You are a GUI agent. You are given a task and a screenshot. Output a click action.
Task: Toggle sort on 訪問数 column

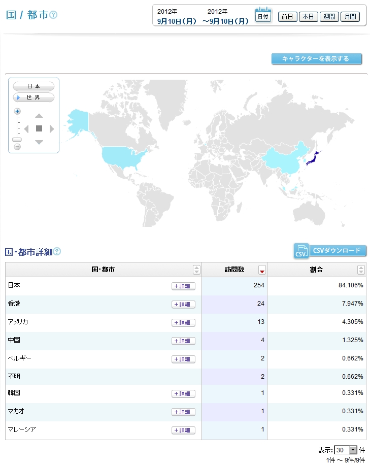pyautogui.click(x=262, y=270)
